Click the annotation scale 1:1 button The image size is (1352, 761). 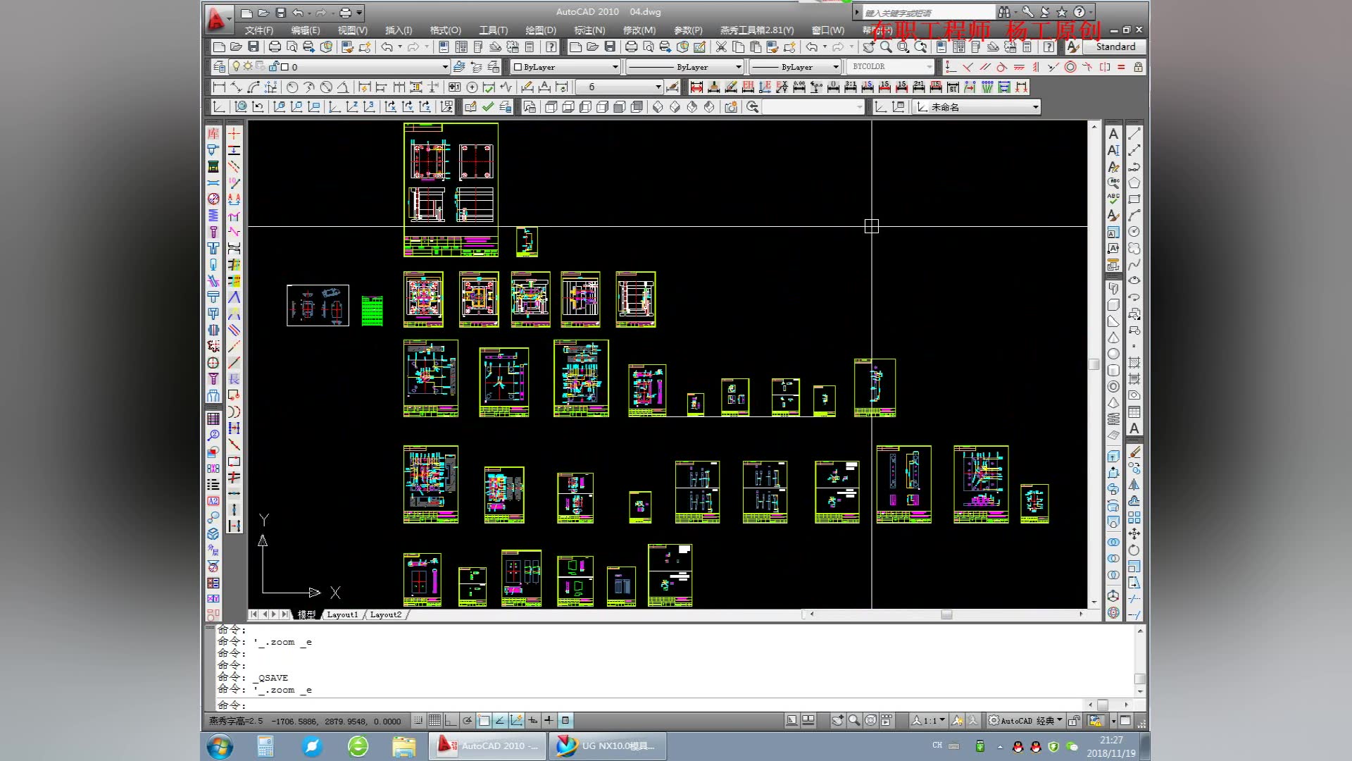click(929, 720)
